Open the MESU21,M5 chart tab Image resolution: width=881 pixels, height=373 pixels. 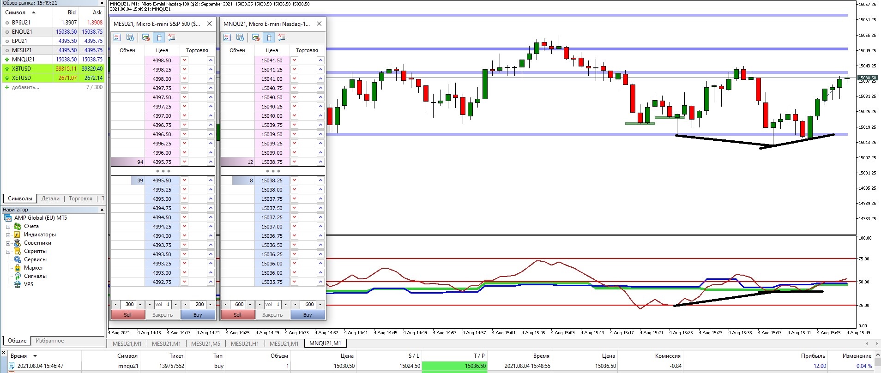point(206,343)
